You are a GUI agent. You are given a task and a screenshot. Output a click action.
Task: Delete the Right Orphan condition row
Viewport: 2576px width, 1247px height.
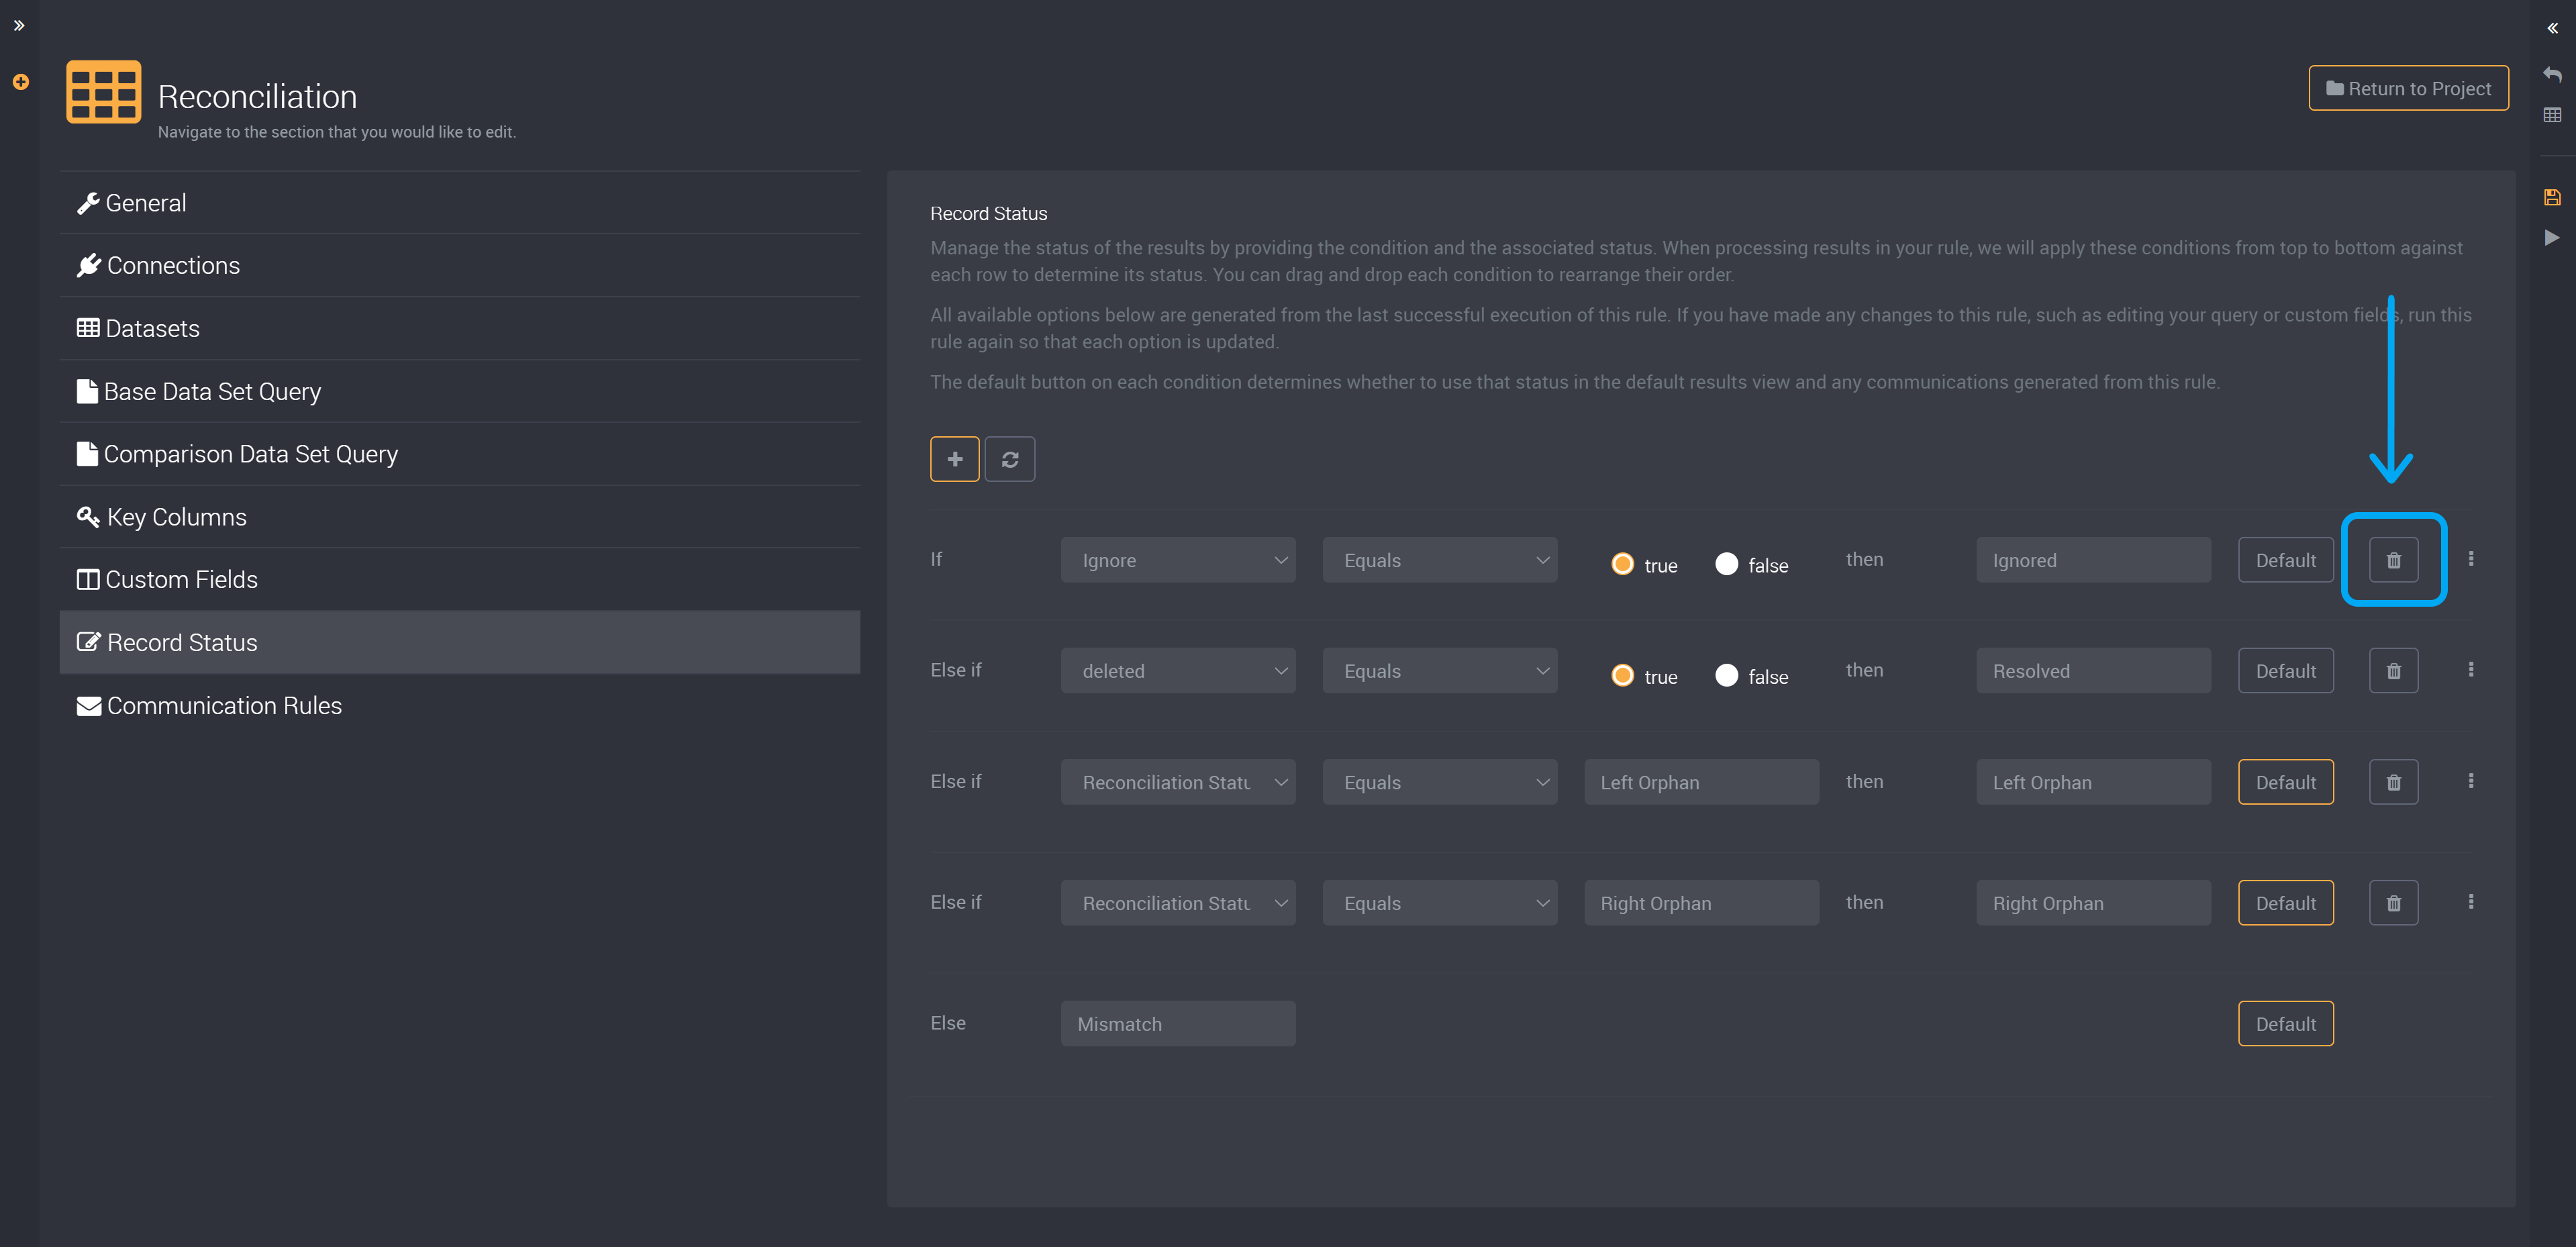(2393, 903)
